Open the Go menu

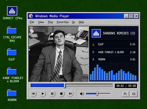coord(73,22)
